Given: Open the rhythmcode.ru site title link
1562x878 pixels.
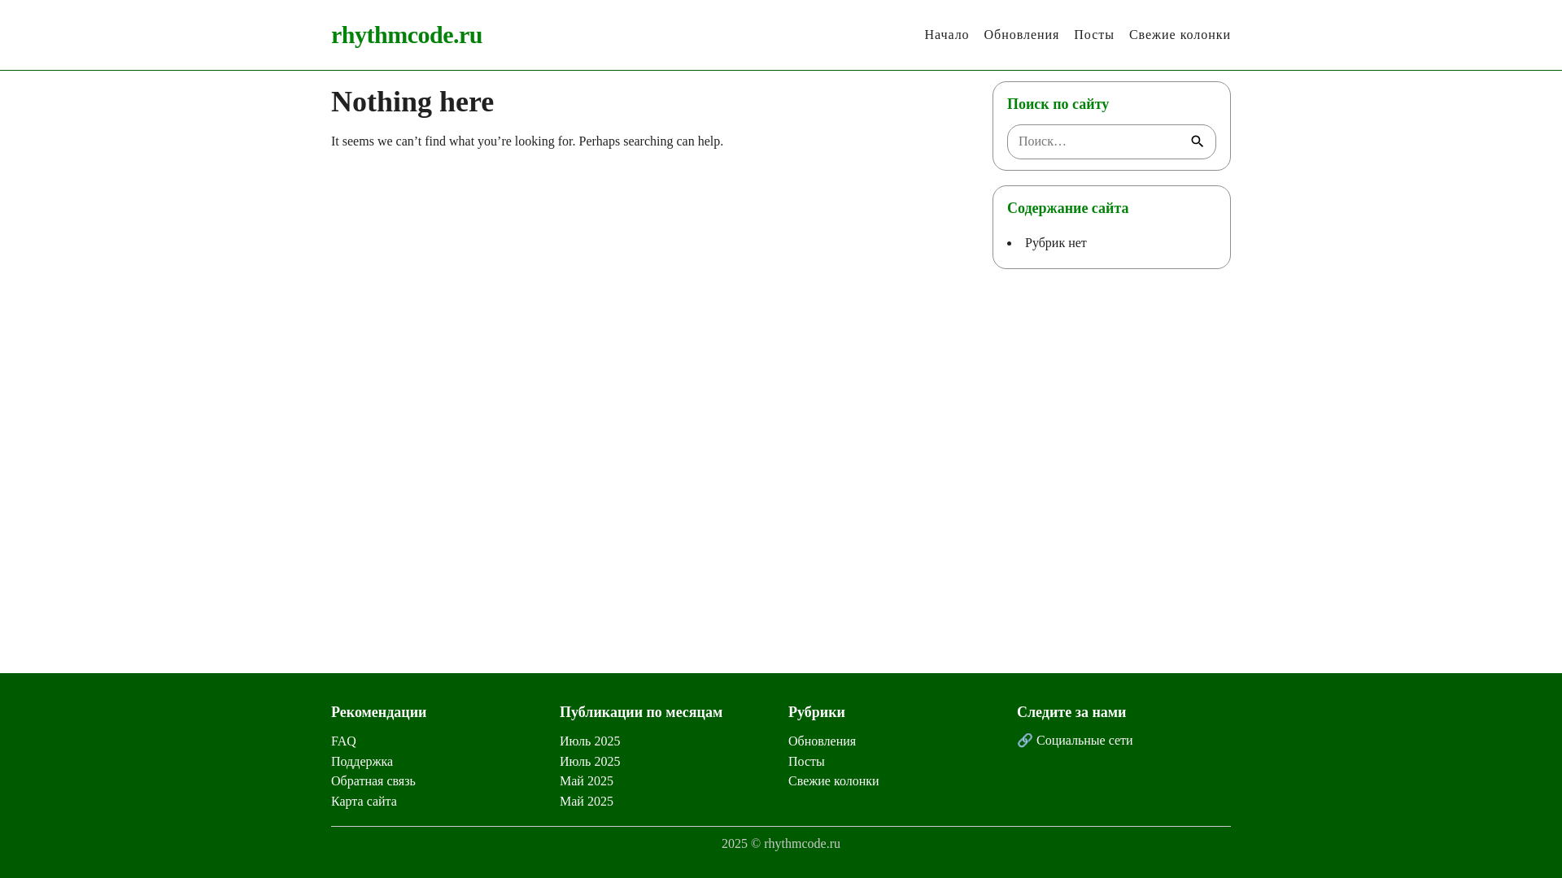Looking at the screenshot, I should click(x=407, y=35).
